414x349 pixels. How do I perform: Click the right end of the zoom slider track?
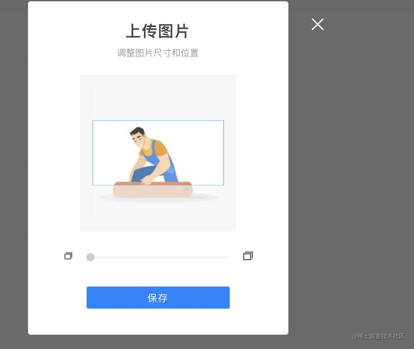pyautogui.click(x=228, y=257)
